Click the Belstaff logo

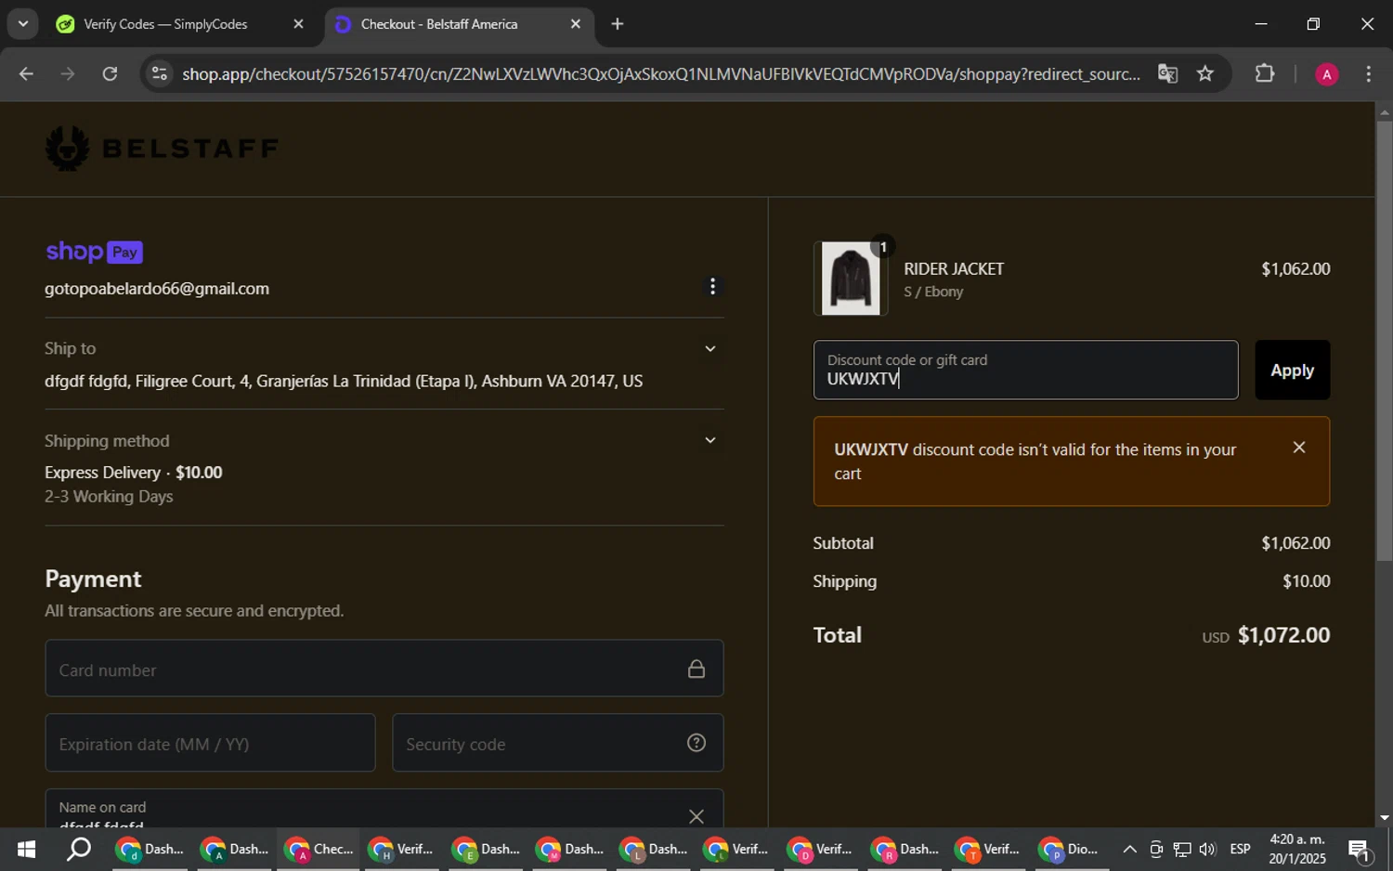[x=162, y=148]
